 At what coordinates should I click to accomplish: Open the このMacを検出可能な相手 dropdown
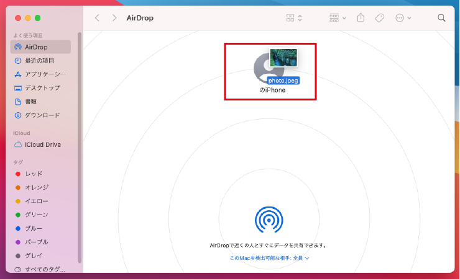(269, 258)
